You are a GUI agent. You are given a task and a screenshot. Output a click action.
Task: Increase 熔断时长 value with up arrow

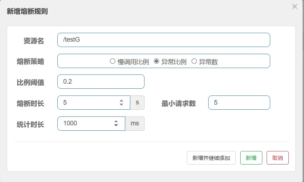tap(121, 101)
